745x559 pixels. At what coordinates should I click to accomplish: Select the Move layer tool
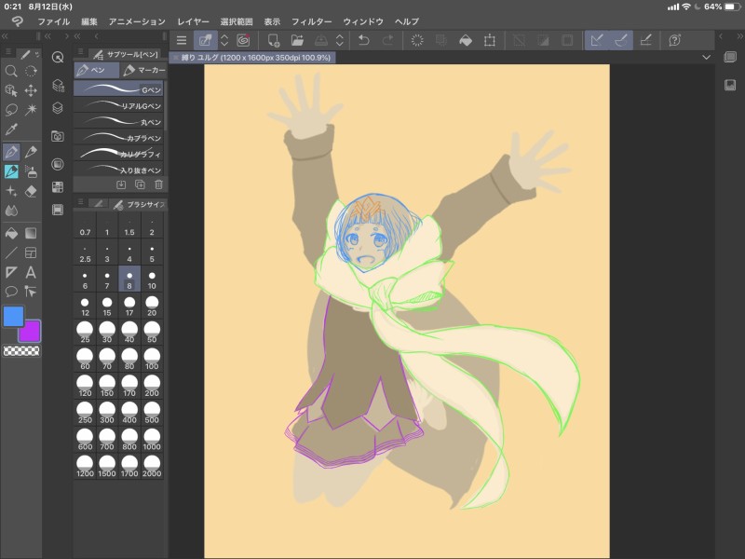click(x=31, y=90)
